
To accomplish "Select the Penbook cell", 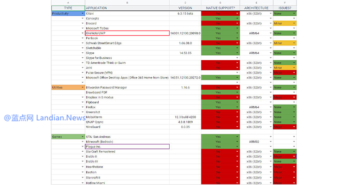I will click(x=127, y=38).
